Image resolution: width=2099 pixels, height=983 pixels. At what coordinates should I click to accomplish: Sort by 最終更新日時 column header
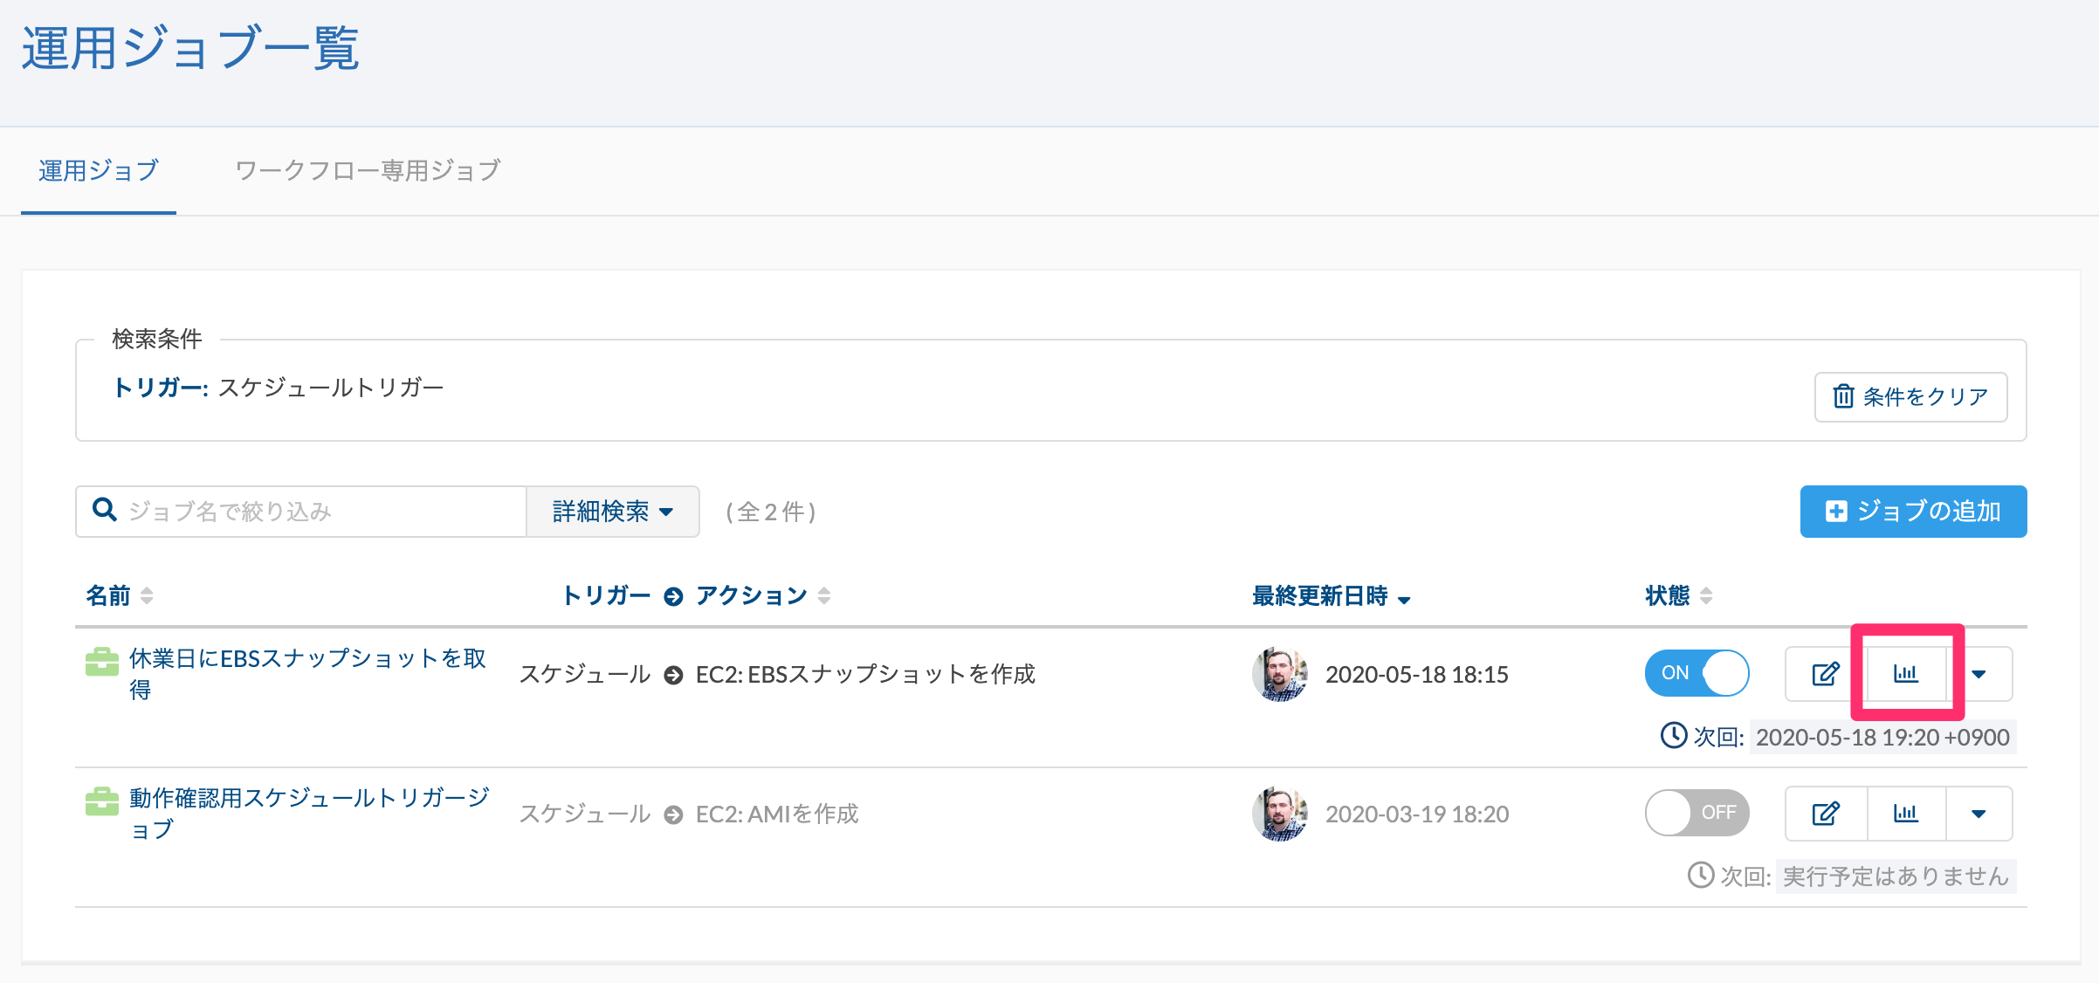pos(1331,596)
